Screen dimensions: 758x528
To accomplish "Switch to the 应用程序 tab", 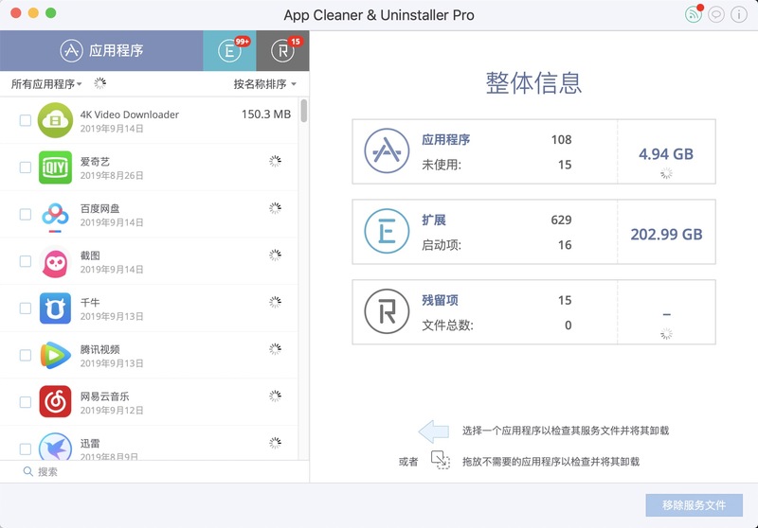I will coord(101,51).
